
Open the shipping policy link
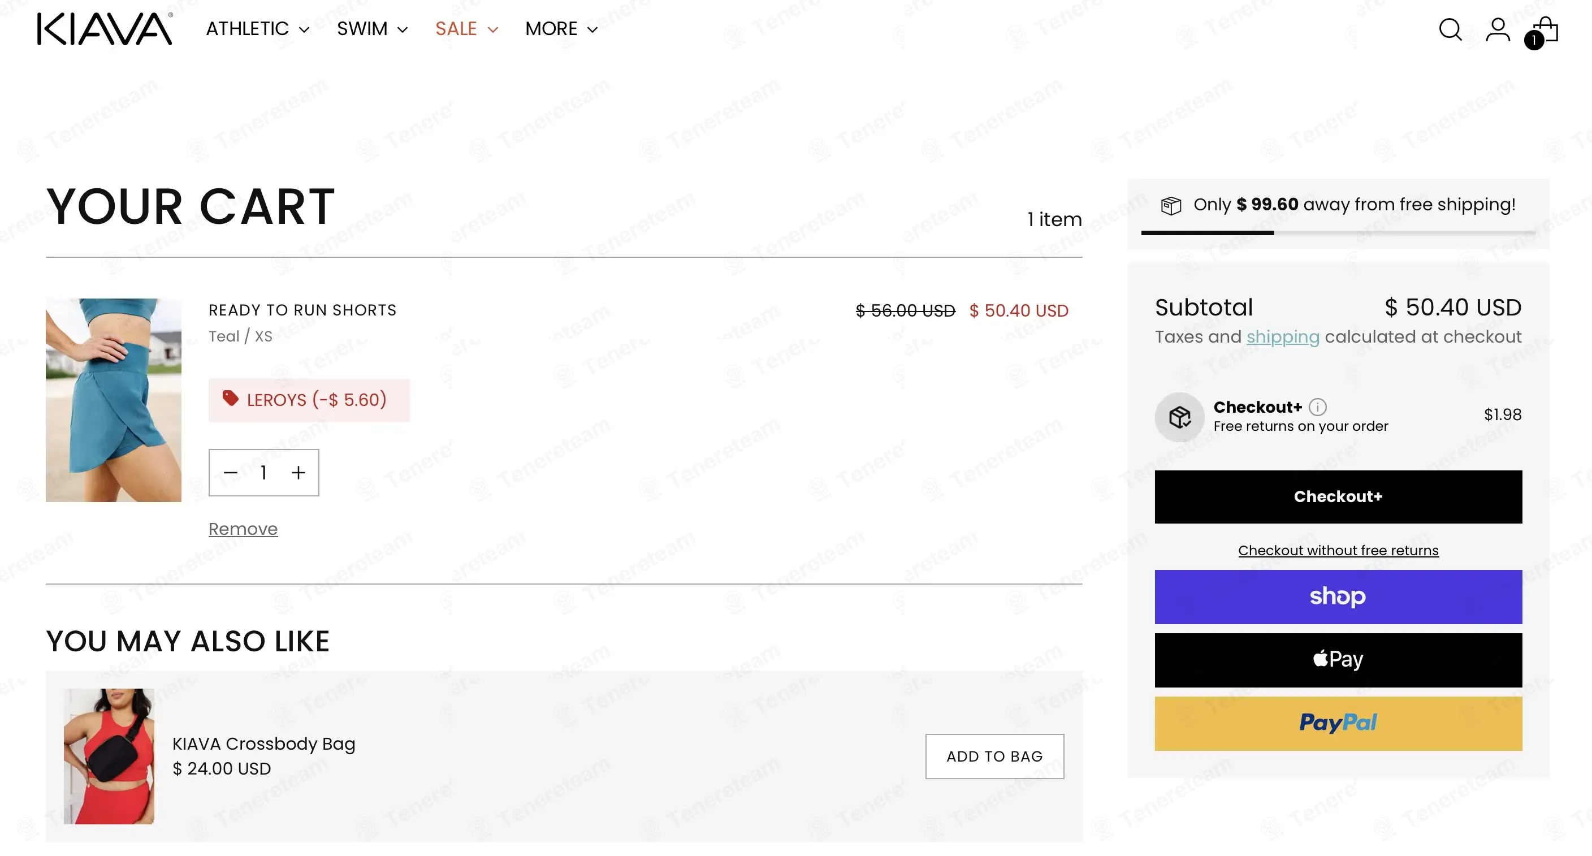coord(1282,337)
